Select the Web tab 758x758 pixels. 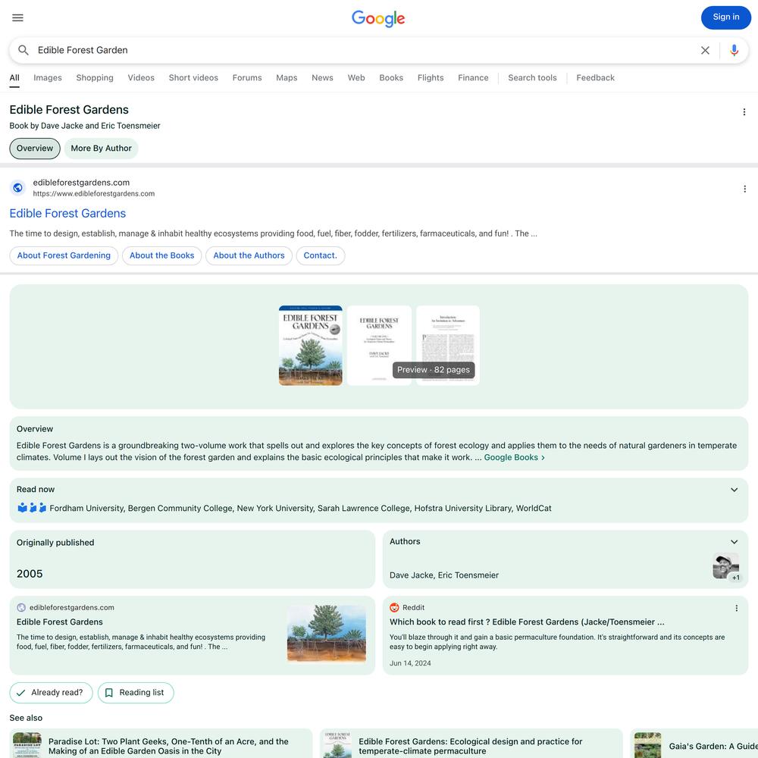(x=356, y=78)
